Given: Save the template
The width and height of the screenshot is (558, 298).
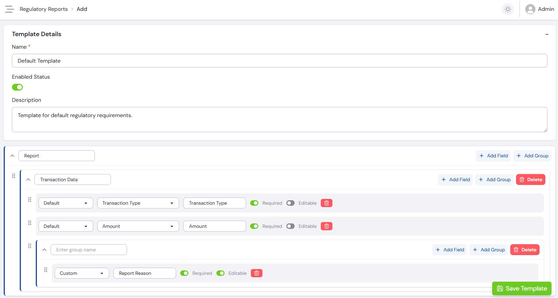Looking at the screenshot, I should [x=522, y=288].
